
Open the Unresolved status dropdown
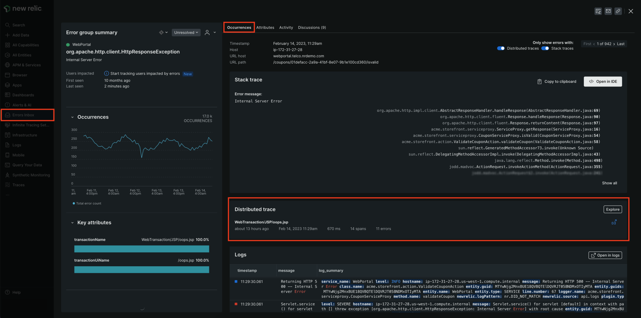186,32
